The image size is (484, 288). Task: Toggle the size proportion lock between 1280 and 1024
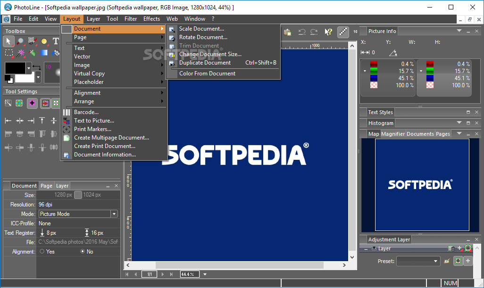pos(78,195)
